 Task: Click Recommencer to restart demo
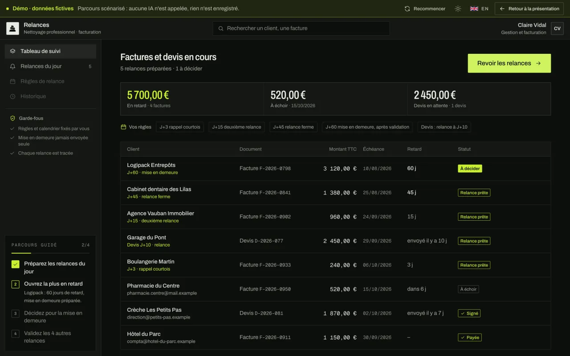425,8
